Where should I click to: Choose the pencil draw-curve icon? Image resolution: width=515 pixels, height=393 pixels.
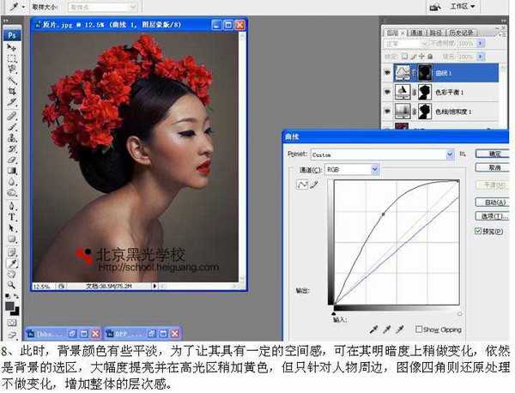coord(312,184)
